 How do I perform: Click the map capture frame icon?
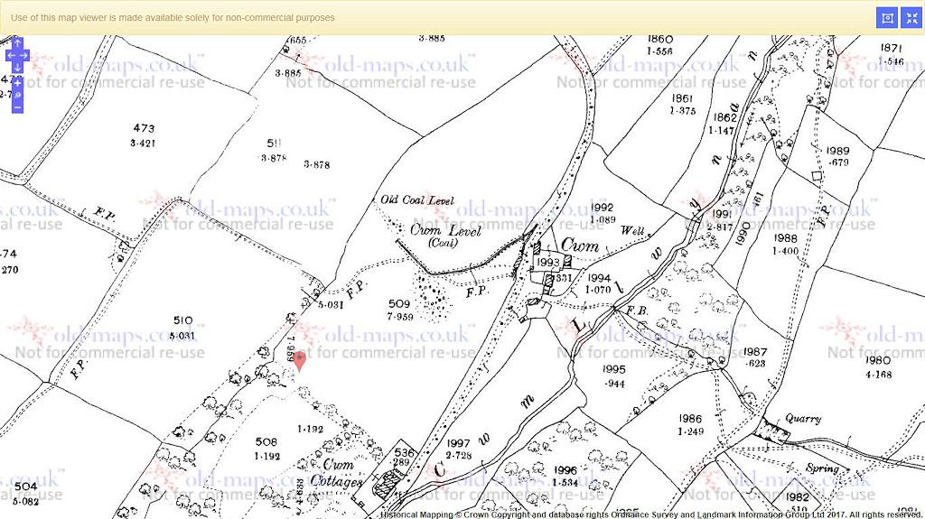[887, 18]
